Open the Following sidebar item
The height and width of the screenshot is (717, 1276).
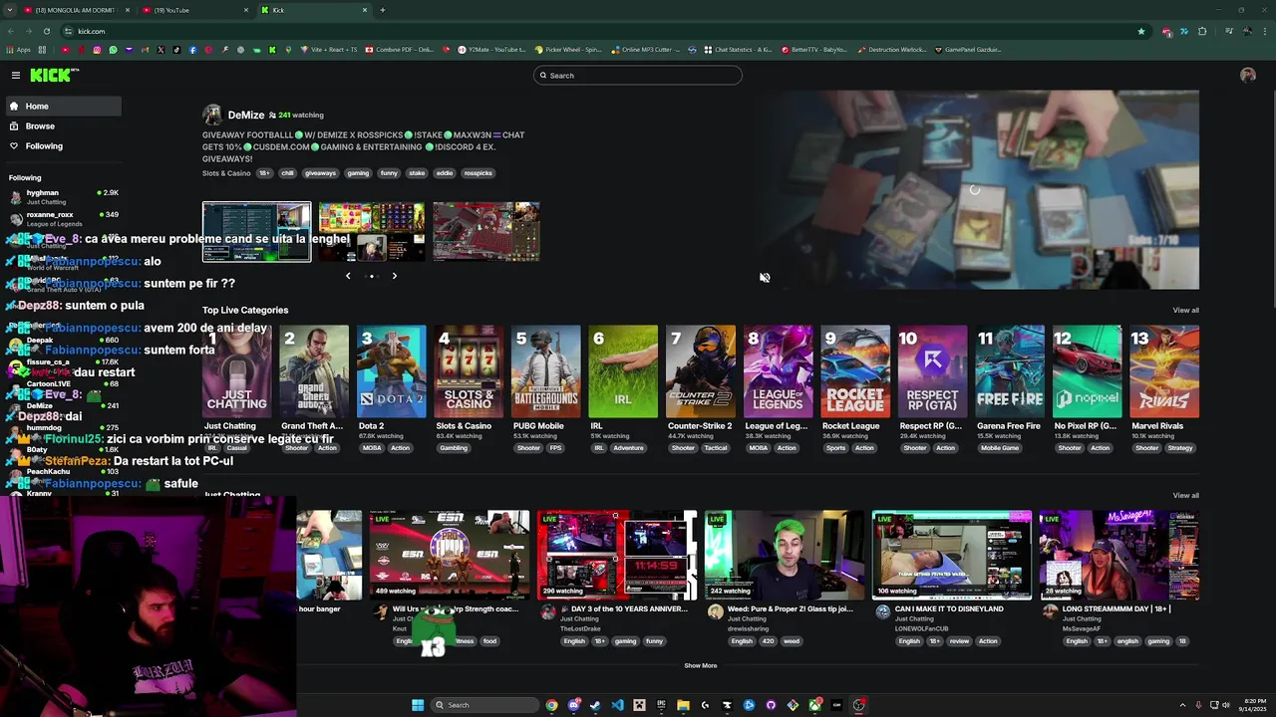pyautogui.click(x=62, y=145)
